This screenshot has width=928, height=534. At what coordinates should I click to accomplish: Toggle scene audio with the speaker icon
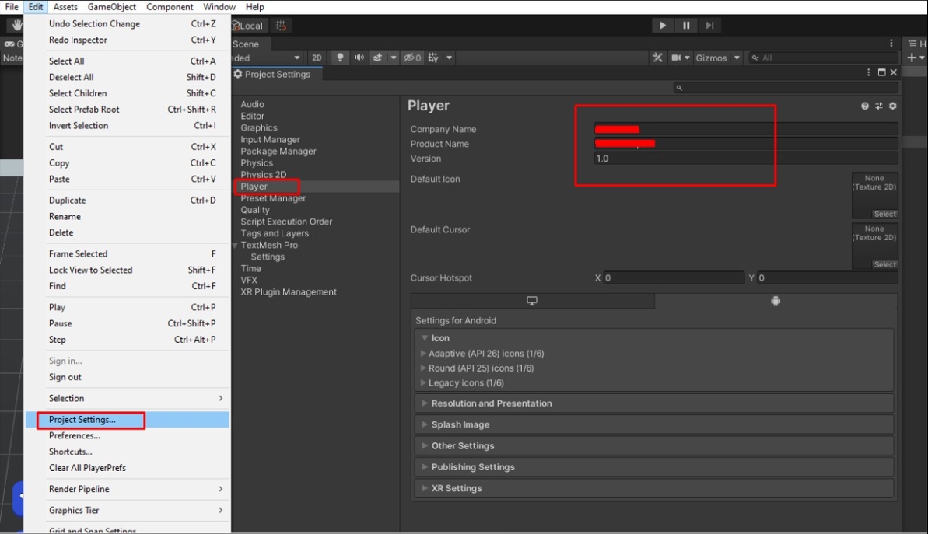point(359,58)
